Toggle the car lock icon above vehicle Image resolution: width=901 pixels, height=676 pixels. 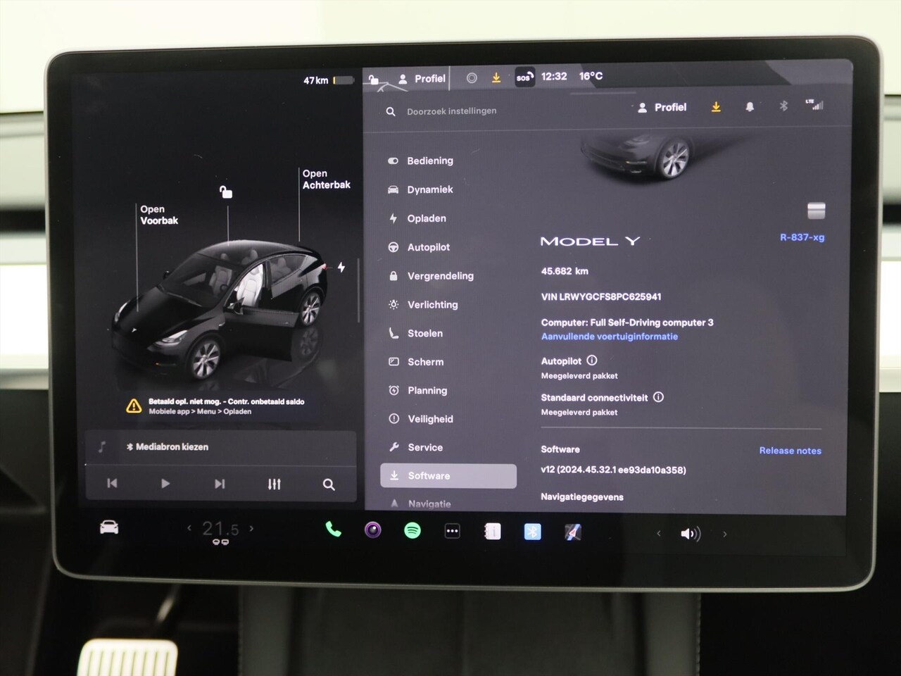pyautogui.click(x=226, y=192)
